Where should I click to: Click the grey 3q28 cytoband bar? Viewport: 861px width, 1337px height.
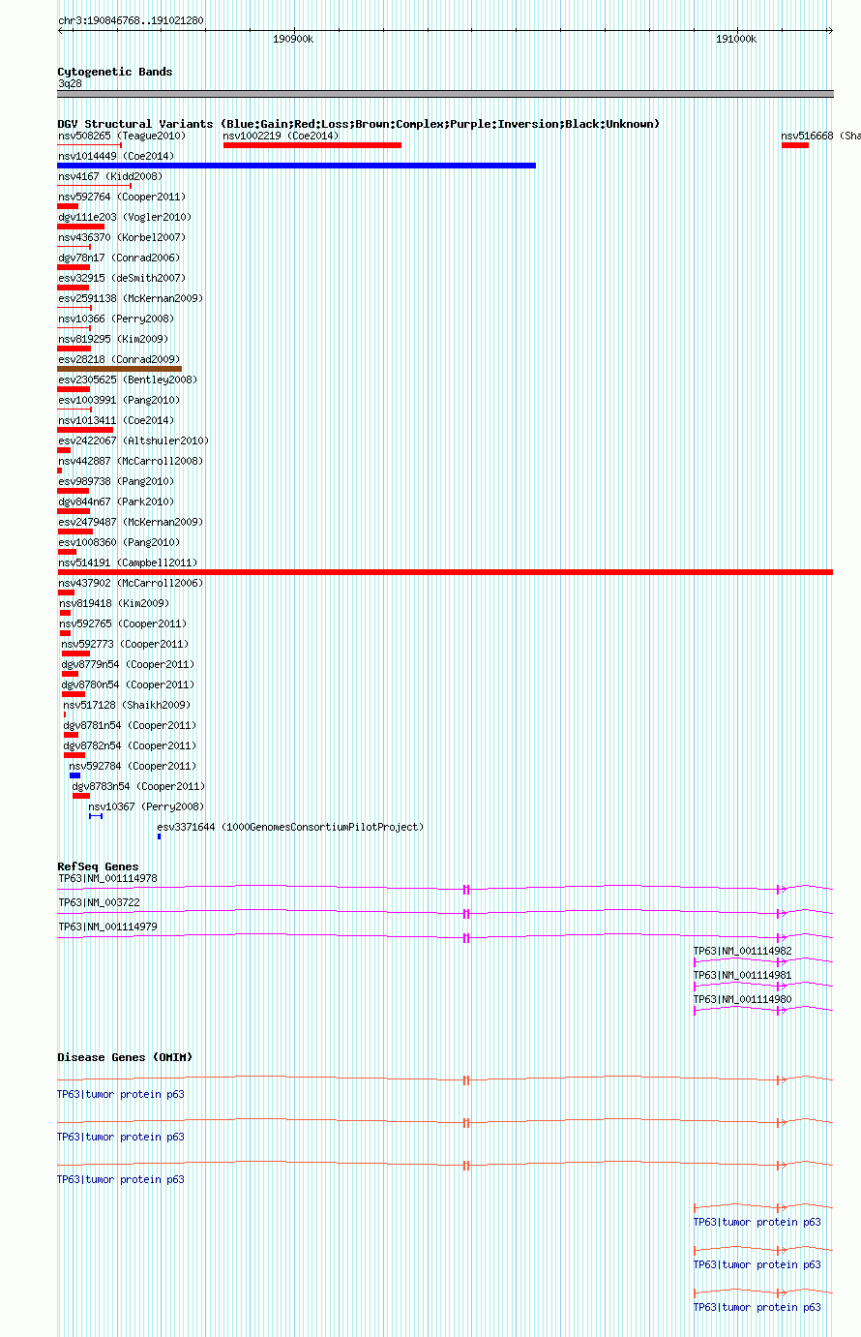[x=445, y=94]
